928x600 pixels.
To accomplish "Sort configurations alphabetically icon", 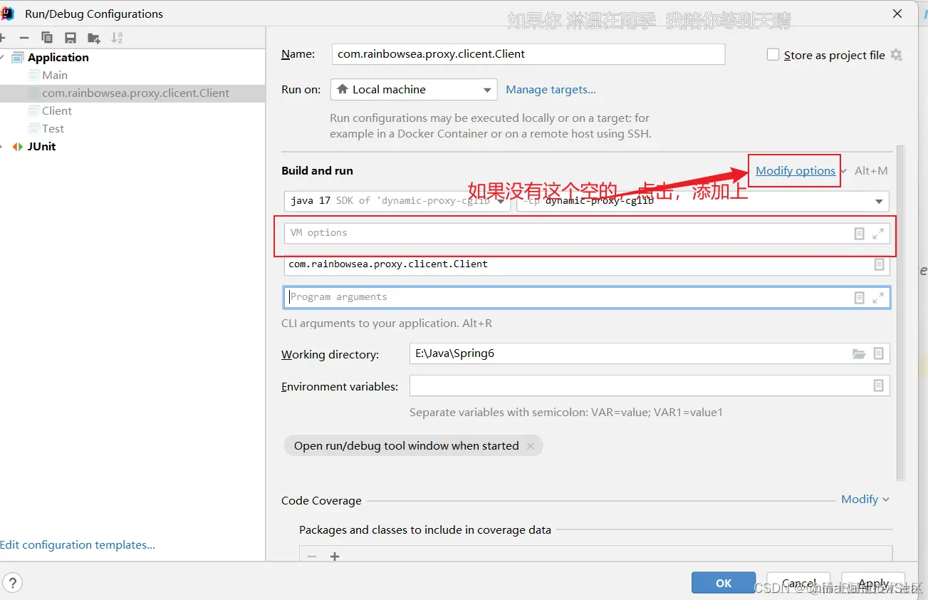I will [x=117, y=38].
